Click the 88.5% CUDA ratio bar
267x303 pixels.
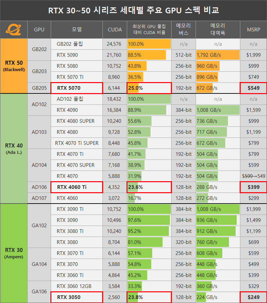pyautogui.click(x=147, y=55)
